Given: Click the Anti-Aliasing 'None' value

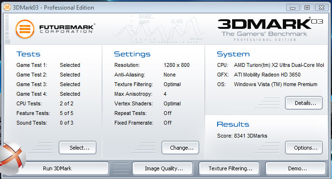Looking at the screenshot, I should 169,75.
